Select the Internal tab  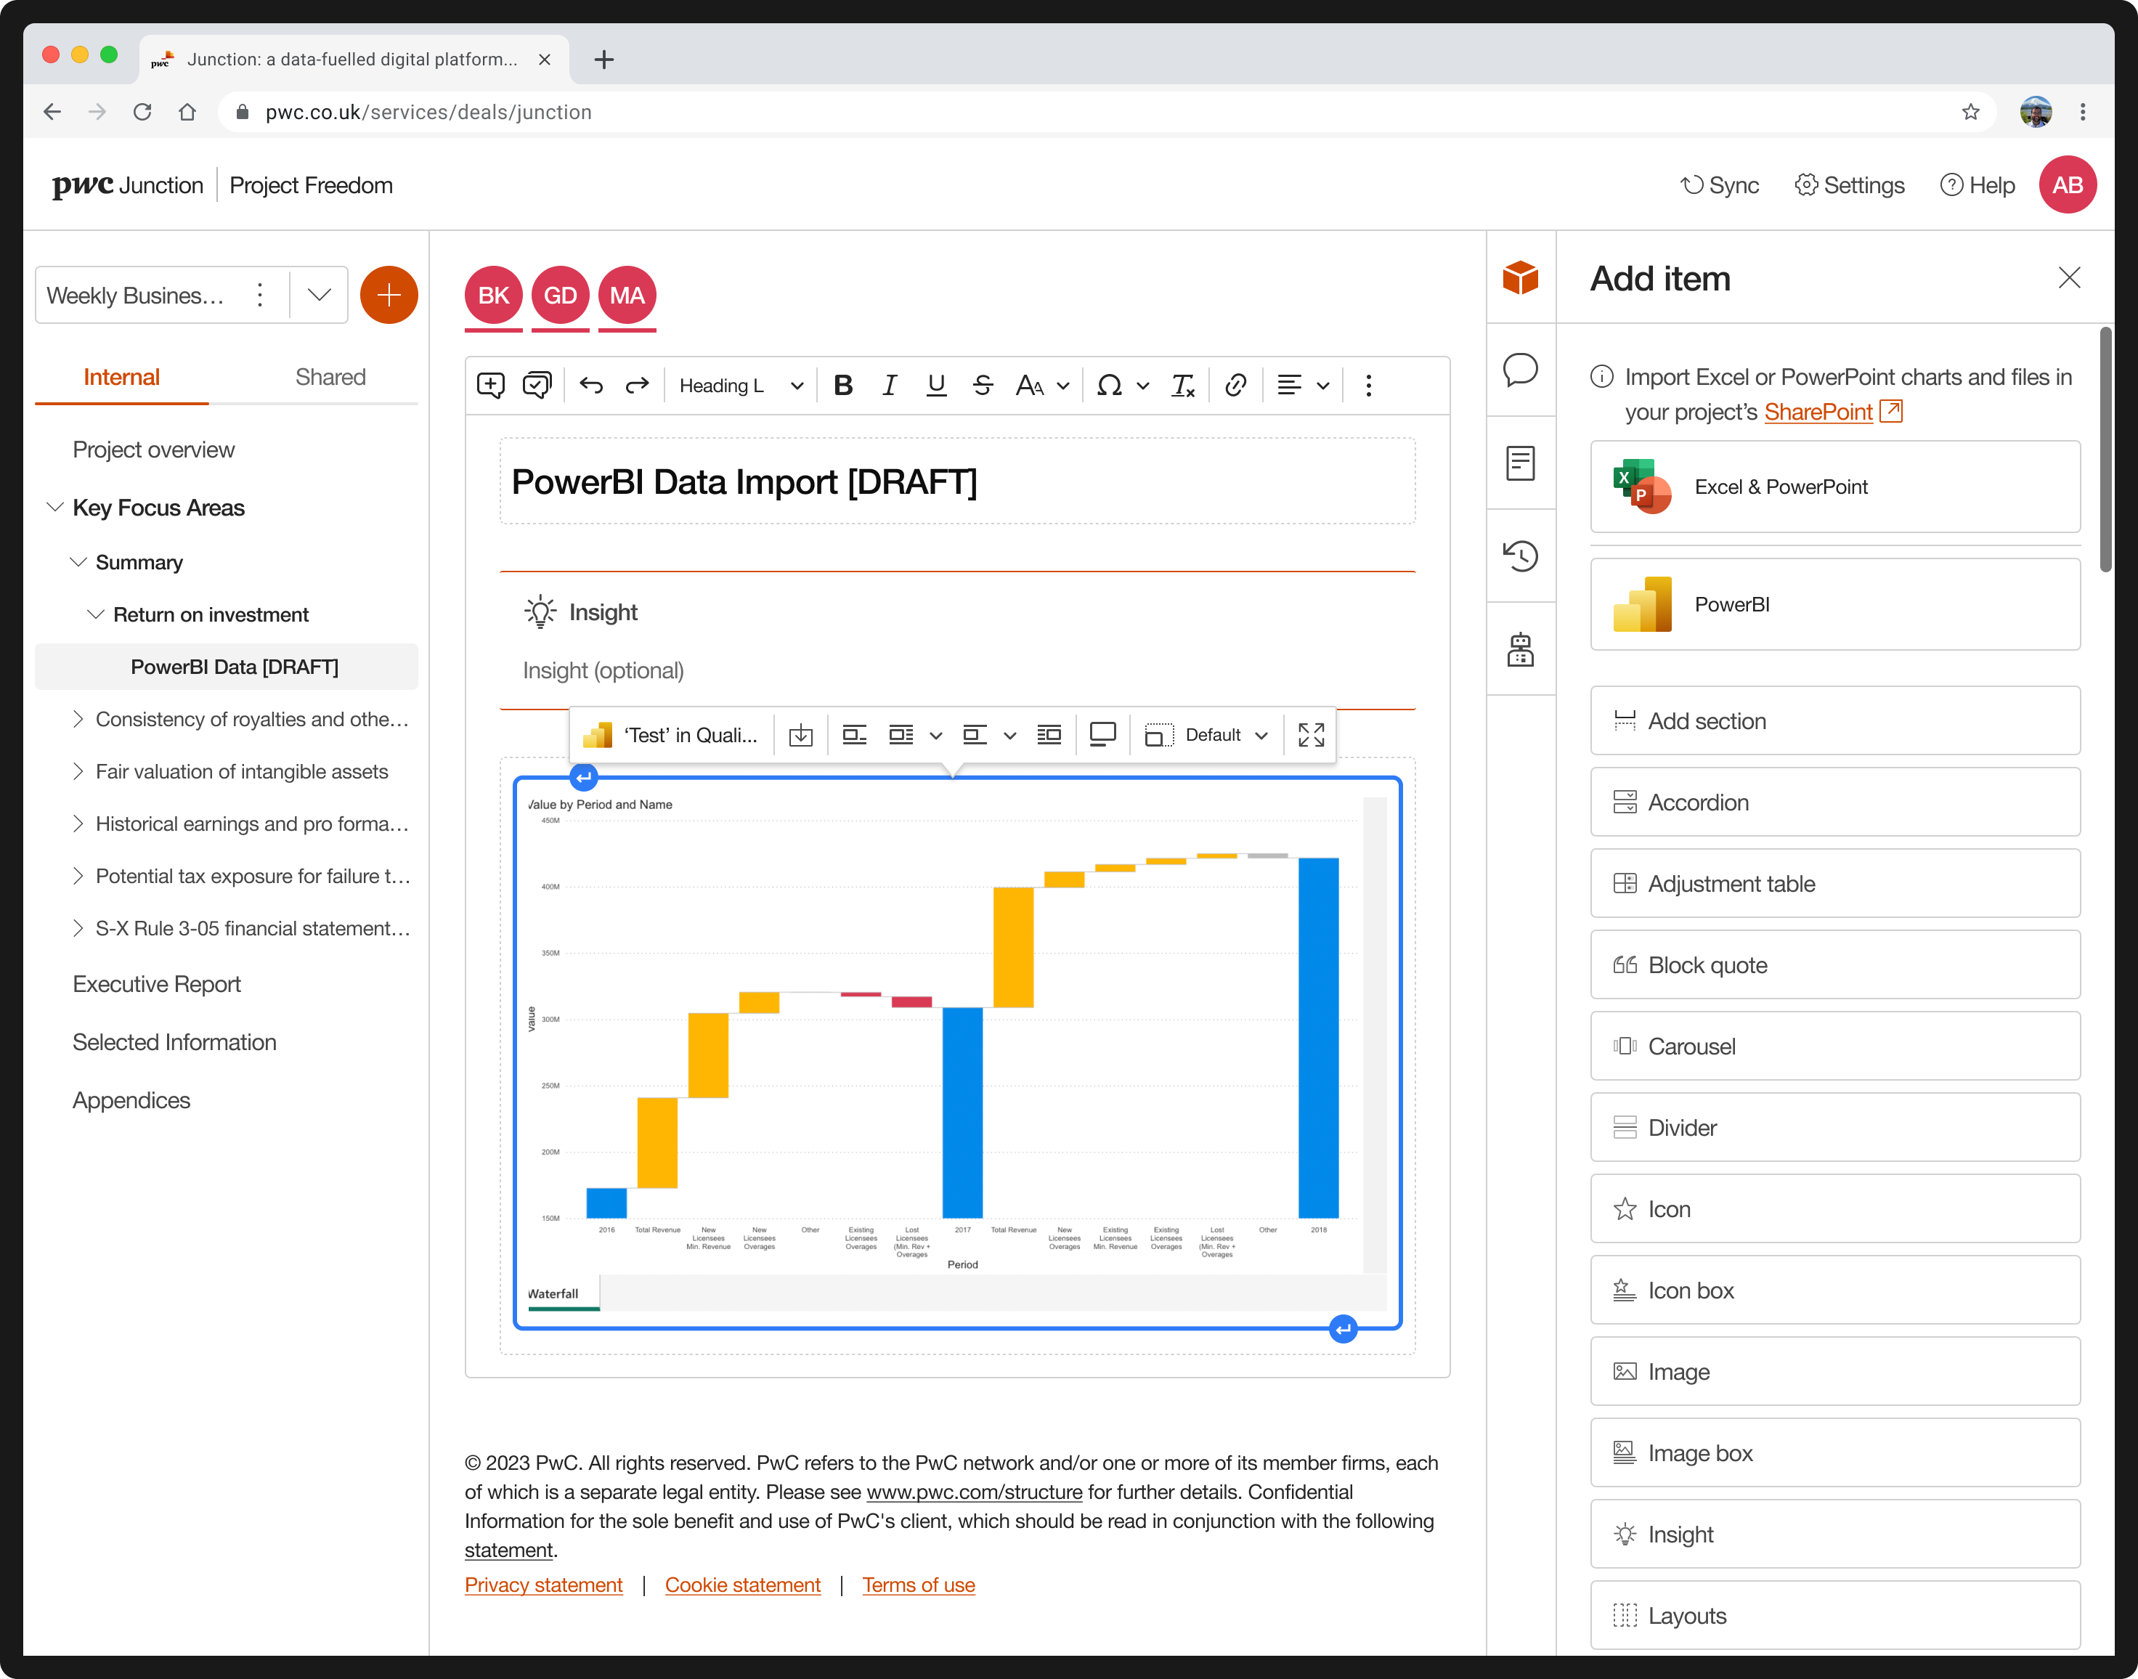click(121, 378)
